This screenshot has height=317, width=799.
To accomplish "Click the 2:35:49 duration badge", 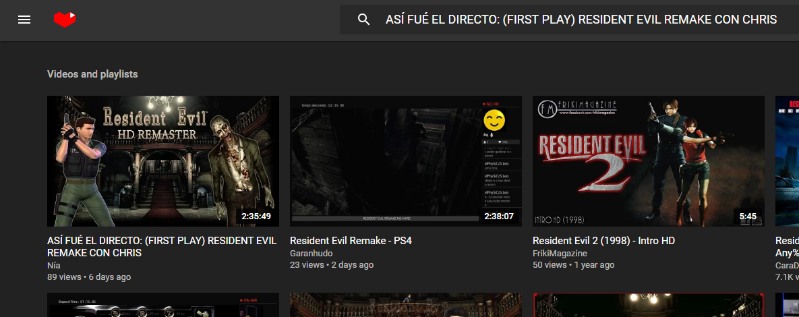I will 256,216.
